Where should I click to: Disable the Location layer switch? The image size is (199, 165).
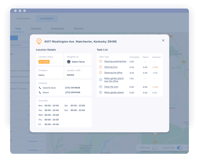click(x=180, y=148)
